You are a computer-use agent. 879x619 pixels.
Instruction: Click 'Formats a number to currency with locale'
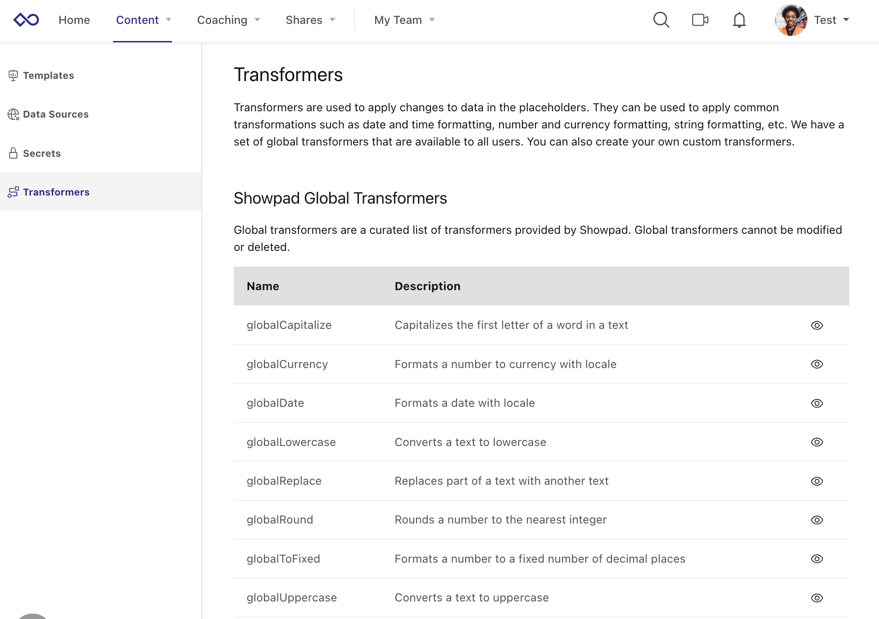click(505, 364)
